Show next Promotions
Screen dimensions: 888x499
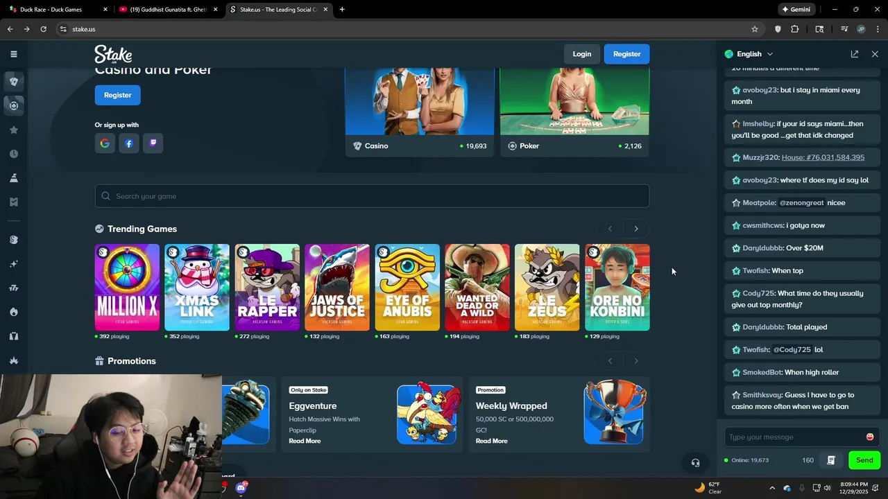(636, 361)
